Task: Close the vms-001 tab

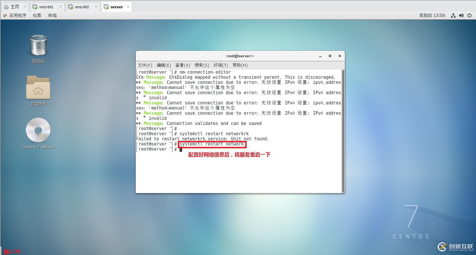Action: pyautogui.click(x=60, y=7)
